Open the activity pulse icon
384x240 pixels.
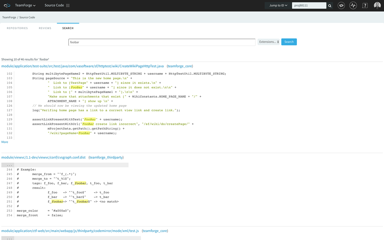(353, 5)
